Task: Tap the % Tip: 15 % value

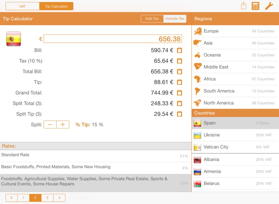Action: 89,125
